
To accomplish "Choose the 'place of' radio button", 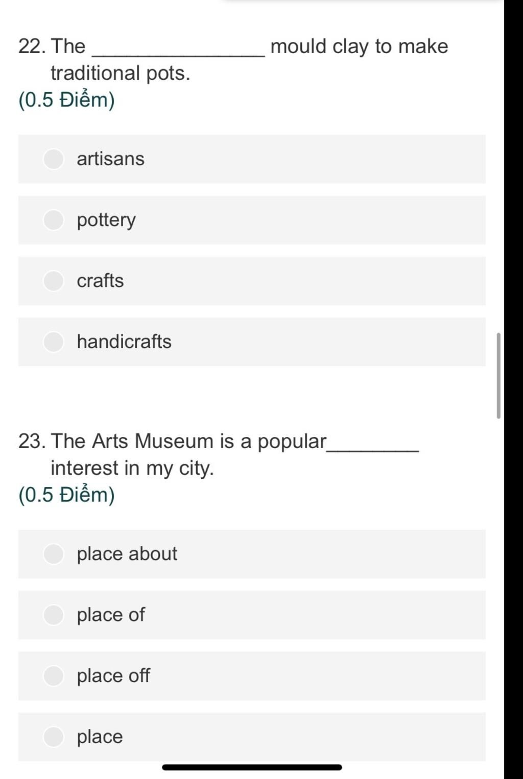I will coord(54,615).
